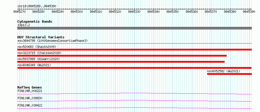
Task: Click ruler position 9845300
Action: coord(77,12)
